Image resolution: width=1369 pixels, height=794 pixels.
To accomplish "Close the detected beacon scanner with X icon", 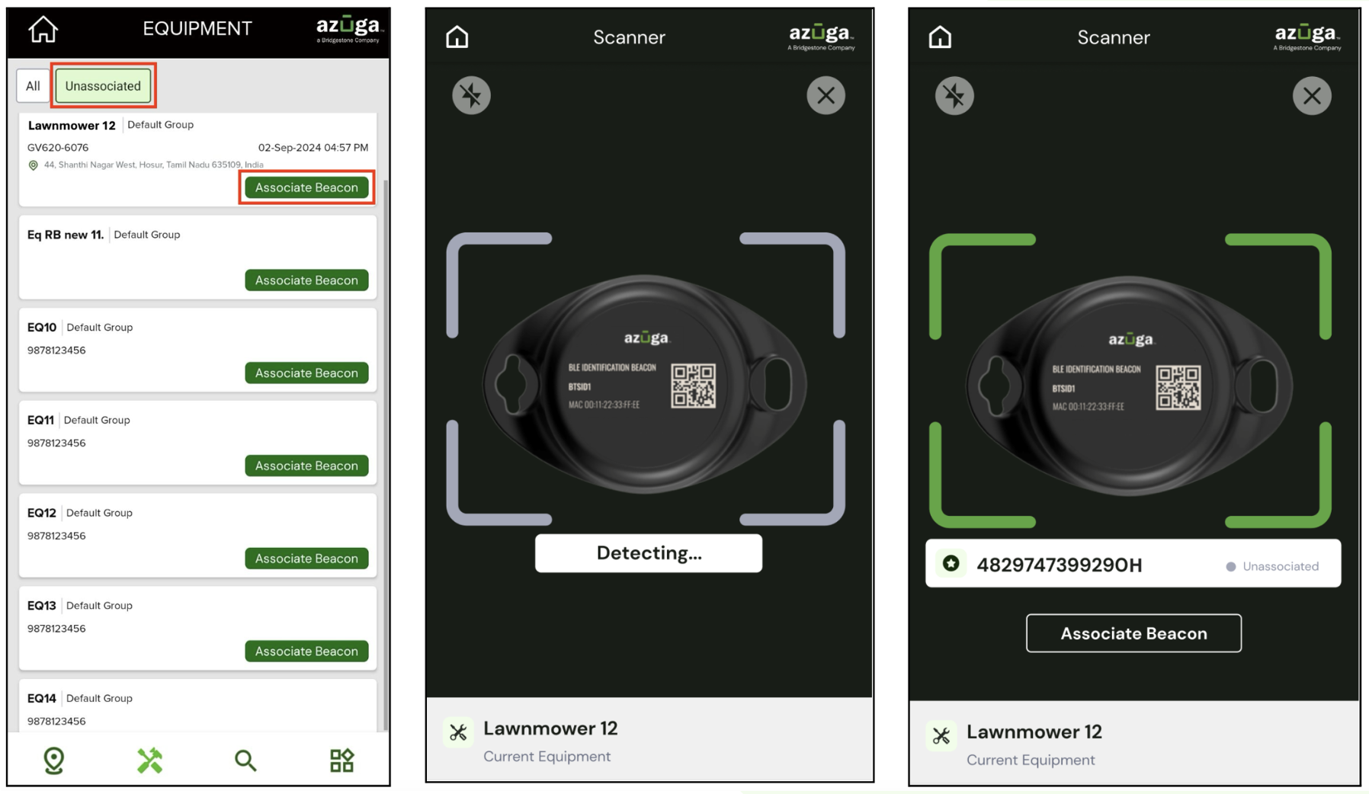I will pos(1312,95).
